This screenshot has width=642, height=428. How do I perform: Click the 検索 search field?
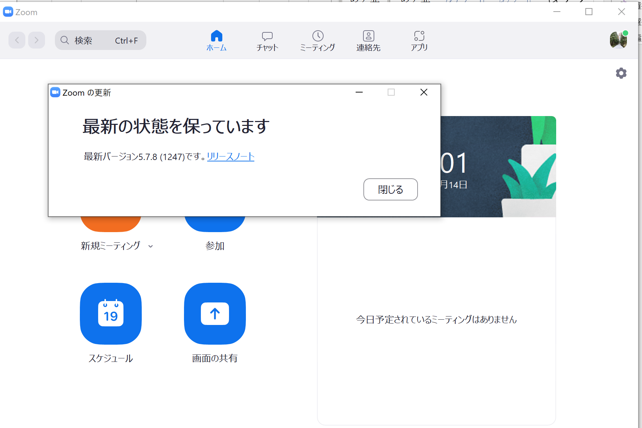(101, 40)
